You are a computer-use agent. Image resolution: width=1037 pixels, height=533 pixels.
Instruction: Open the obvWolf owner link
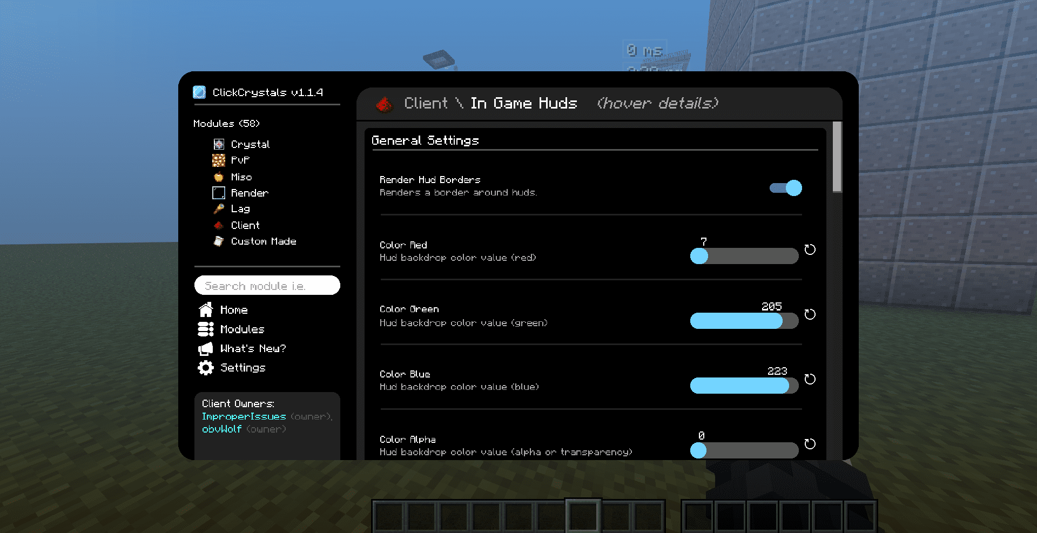point(221,429)
